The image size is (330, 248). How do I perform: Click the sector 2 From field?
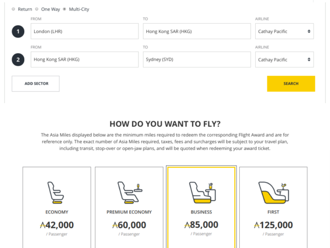[x=84, y=60]
